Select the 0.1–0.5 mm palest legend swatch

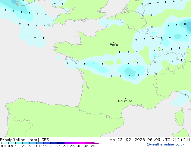(5, 143)
